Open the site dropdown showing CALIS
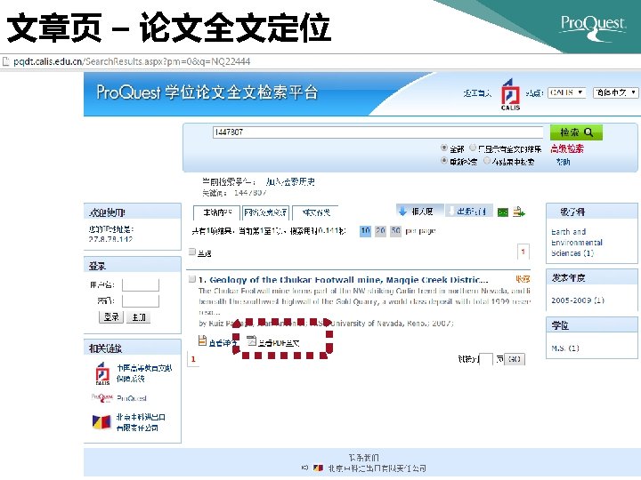 [x=566, y=92]
